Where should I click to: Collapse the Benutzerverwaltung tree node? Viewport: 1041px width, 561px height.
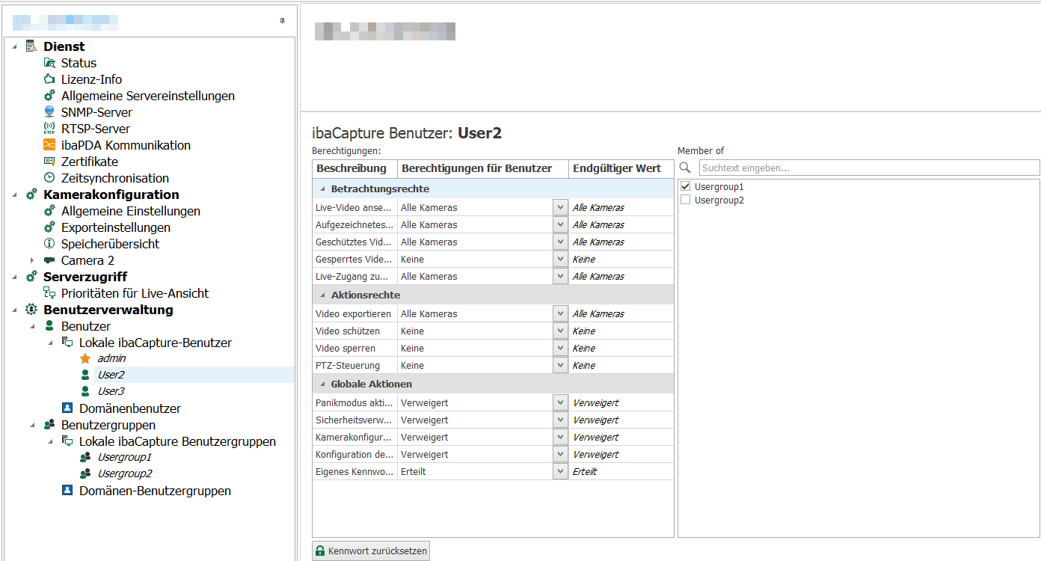coord(14,310)
